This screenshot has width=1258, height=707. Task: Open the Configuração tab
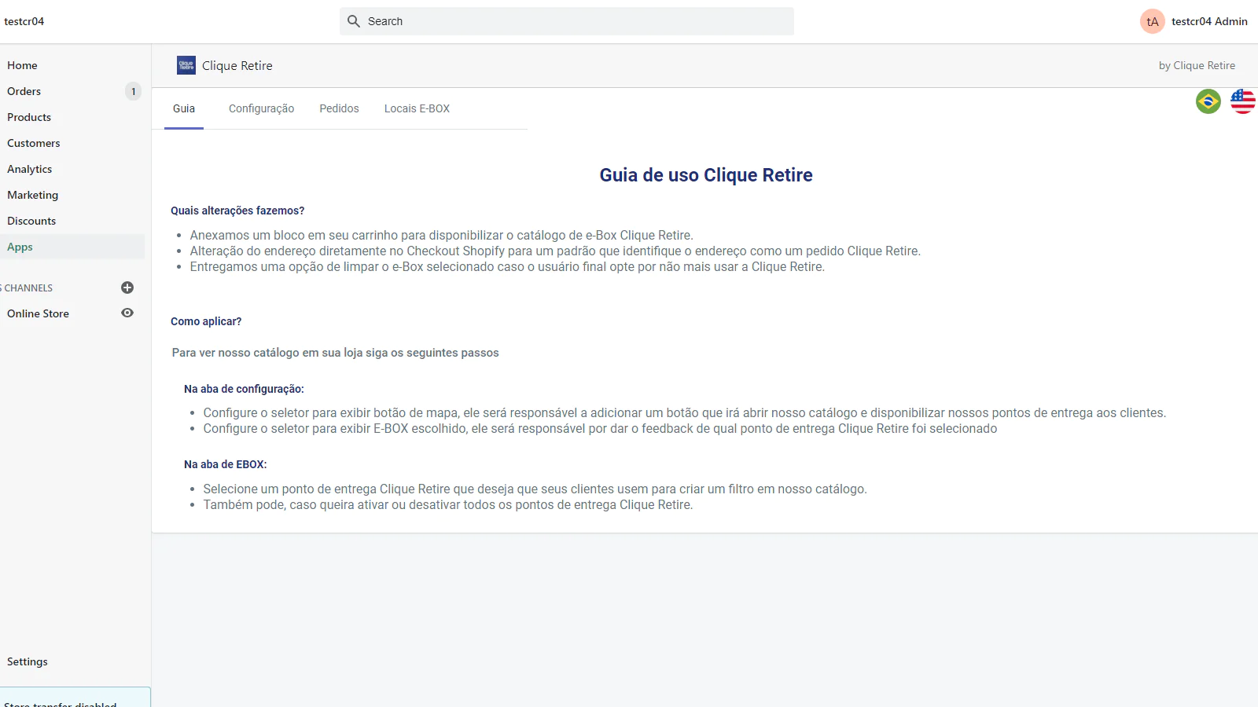click(261, 108)
